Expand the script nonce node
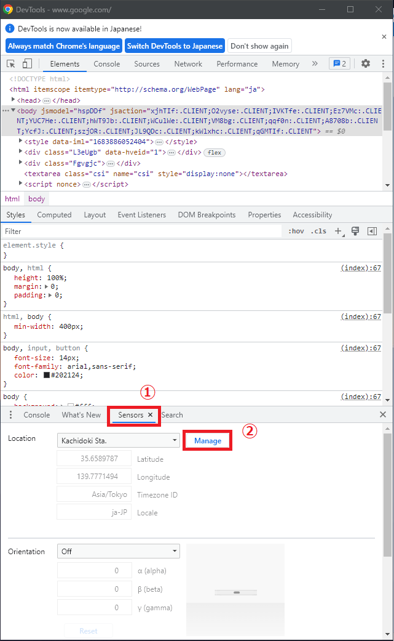 [20, 183]
